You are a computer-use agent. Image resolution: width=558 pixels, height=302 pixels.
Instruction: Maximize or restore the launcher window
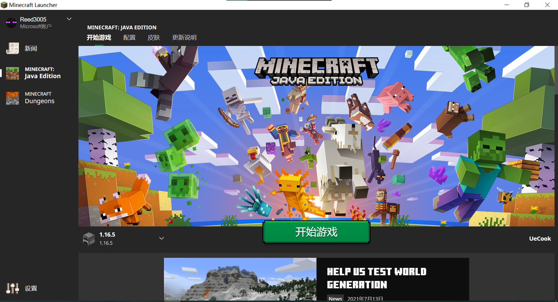(527, 5)
